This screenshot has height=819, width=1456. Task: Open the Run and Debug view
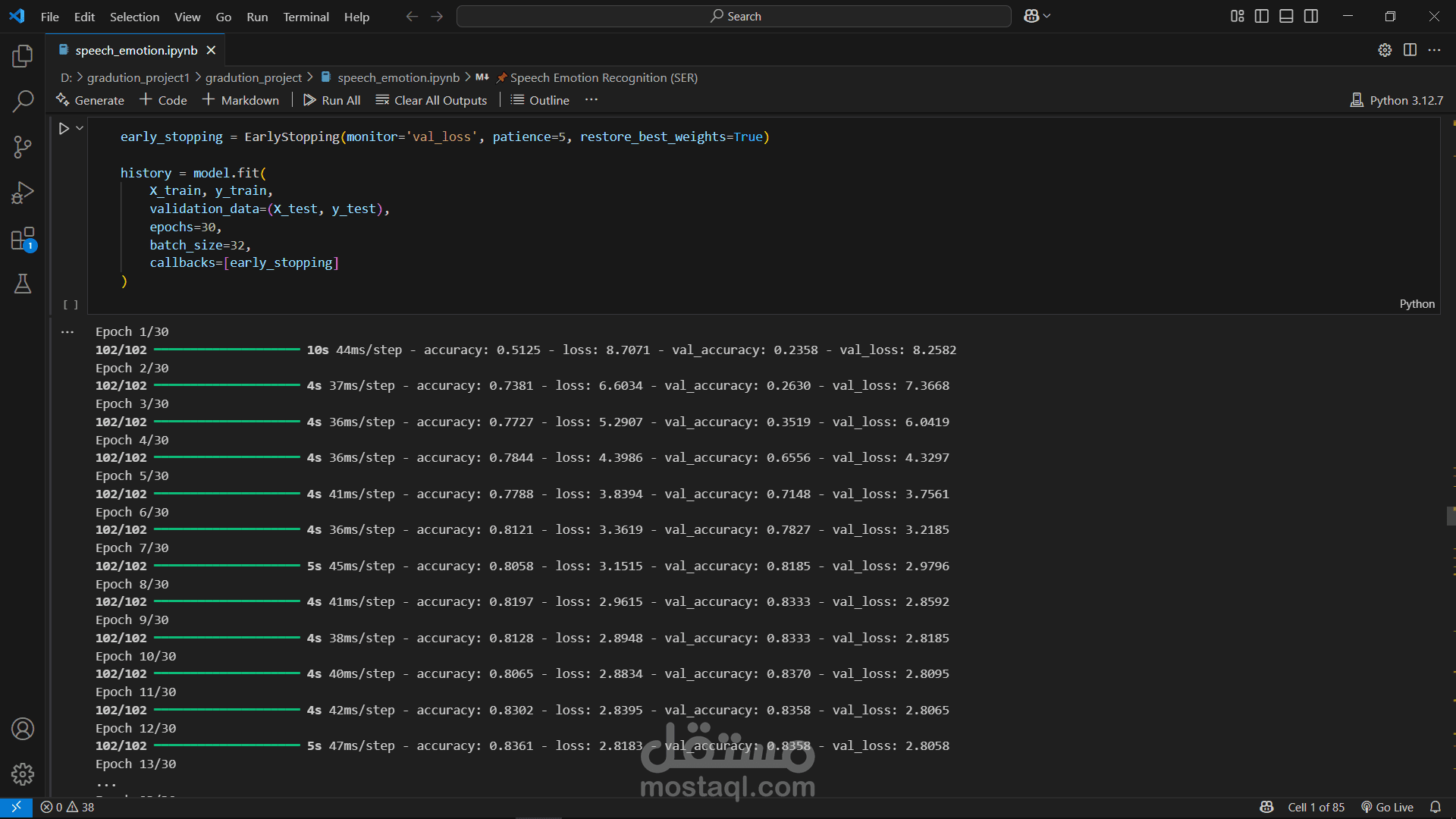point(23,193)
